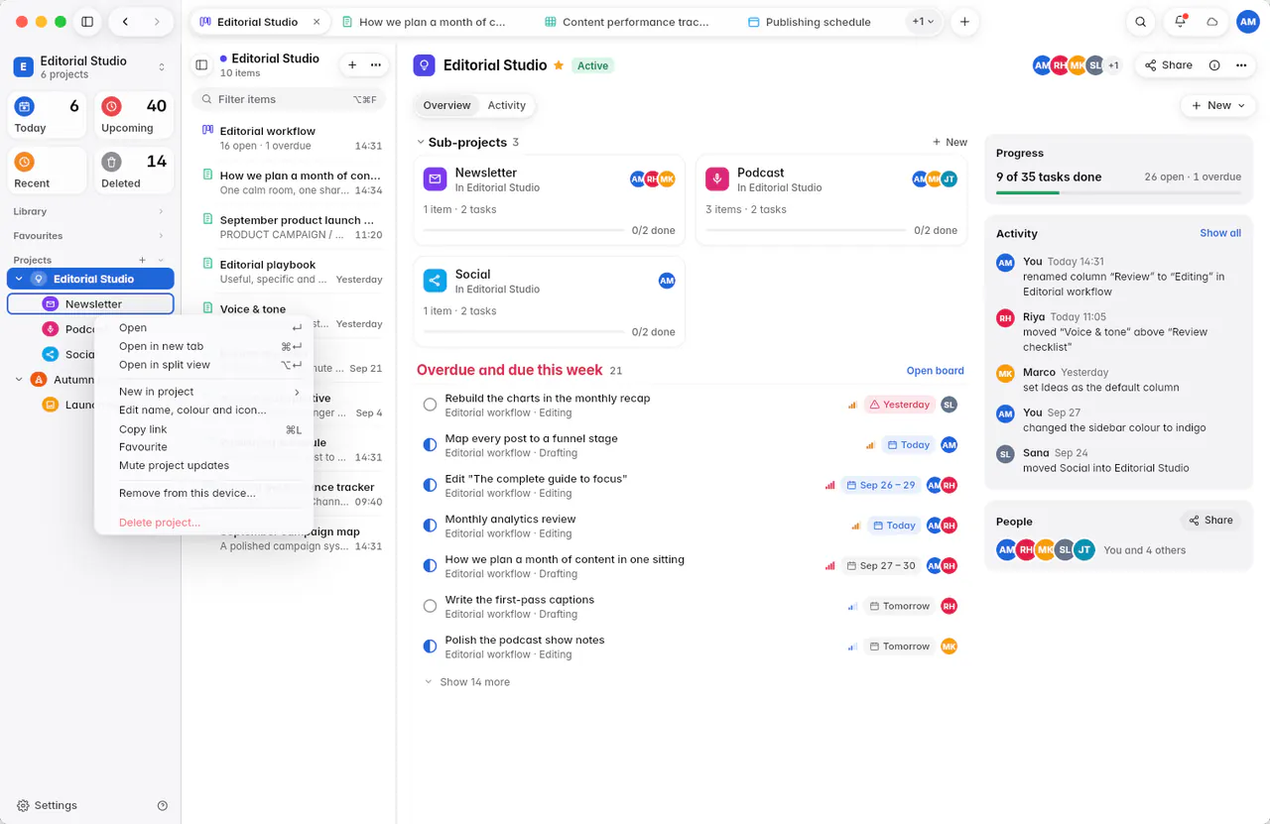Click the info icon next to Share
Screen dimensions: 1270x824
point(1214,65)
